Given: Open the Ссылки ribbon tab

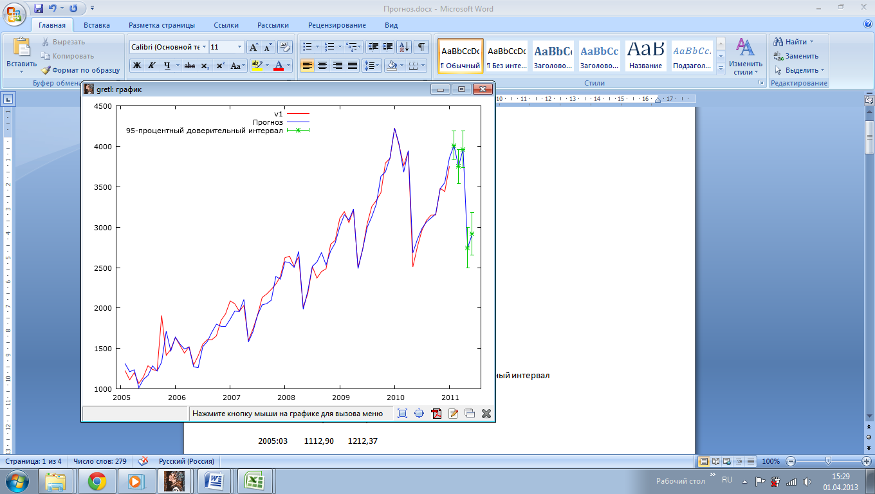Looking at the screenshot, I should coord(226,25).
